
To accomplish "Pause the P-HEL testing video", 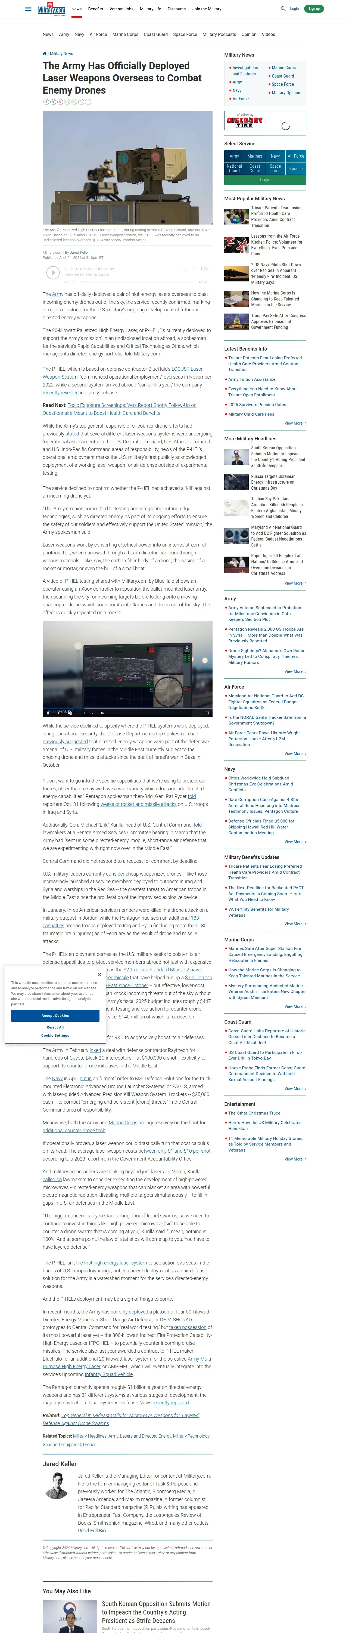I will pos(48,713).
